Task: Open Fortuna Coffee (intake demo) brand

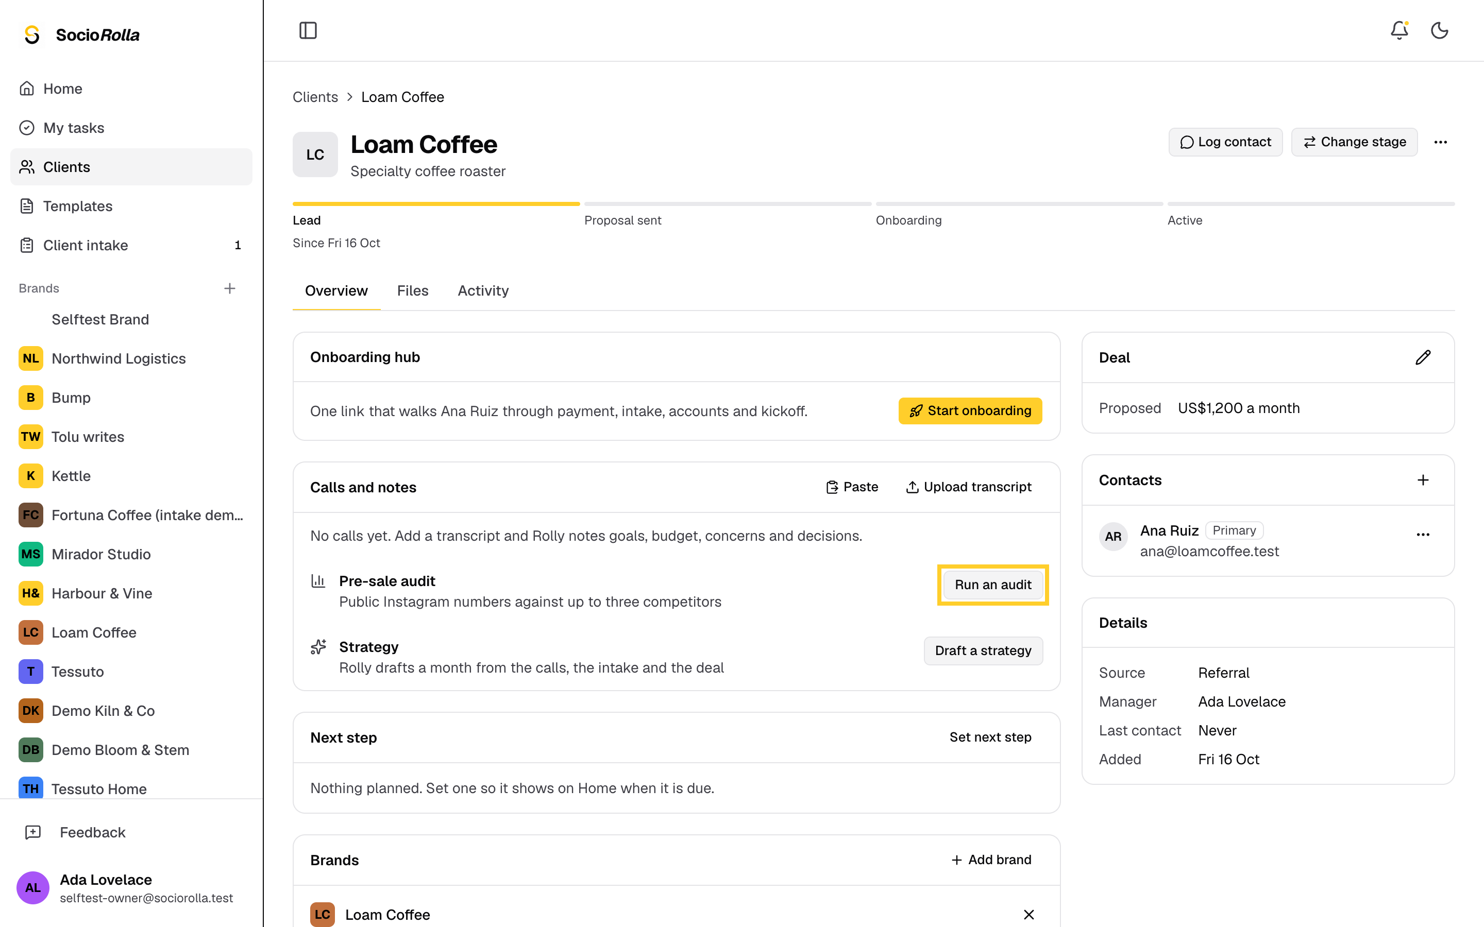Action: [131, 515]
